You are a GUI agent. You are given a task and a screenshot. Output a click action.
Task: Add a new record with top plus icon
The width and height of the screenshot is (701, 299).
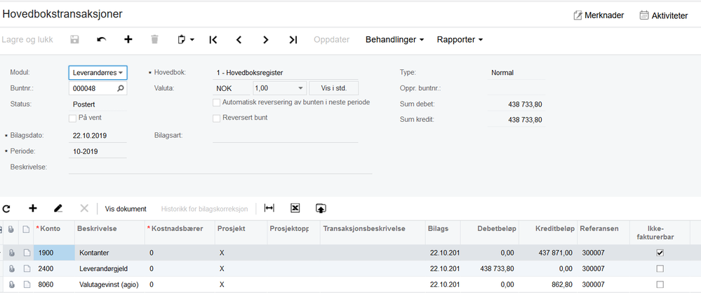[x=128, y=40]
